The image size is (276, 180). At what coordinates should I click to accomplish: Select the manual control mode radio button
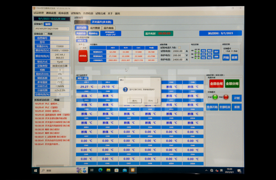click(224, 51)
